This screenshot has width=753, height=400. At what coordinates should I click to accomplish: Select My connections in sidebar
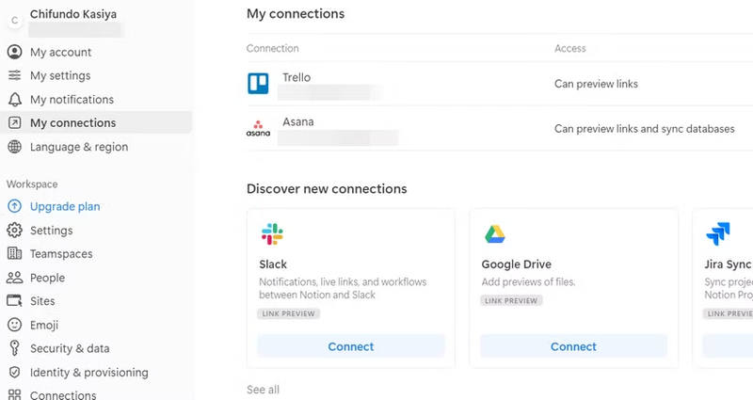point(72,123)
